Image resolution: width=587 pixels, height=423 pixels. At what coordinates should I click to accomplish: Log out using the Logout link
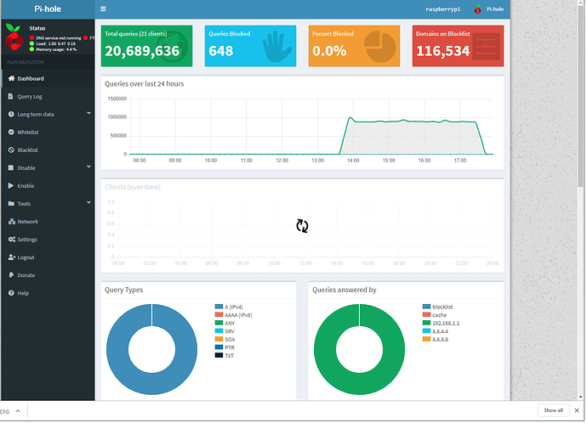(26, 257)
